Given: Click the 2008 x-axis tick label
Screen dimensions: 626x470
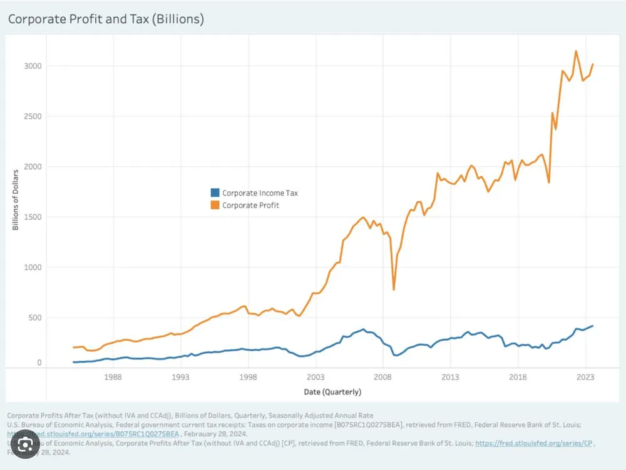Looking at the screenshot, I should coord(383,377).
